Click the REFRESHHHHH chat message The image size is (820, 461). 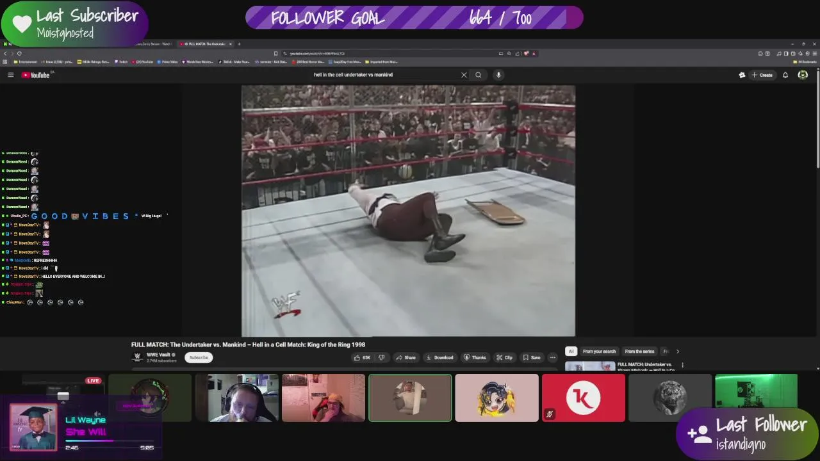(45, 261)
